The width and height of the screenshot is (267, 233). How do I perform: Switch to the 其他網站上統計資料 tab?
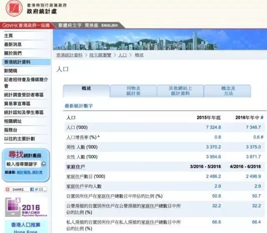click(180, 91)
